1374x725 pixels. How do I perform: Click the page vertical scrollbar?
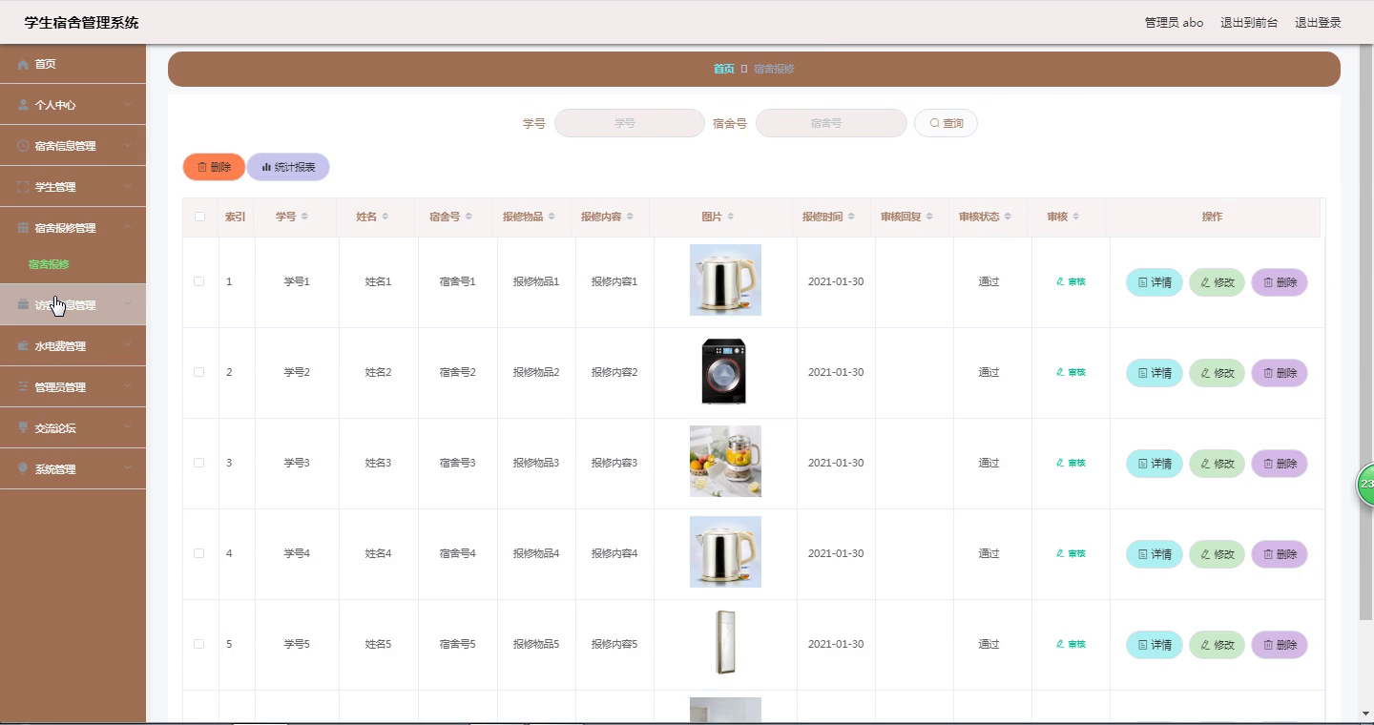[x=1365, y=334]
